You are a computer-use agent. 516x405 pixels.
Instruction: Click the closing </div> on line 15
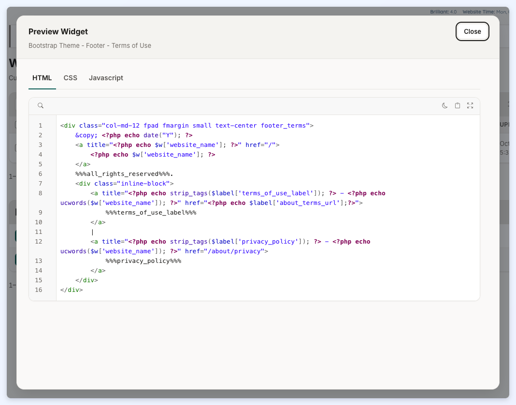click(86, 280)
